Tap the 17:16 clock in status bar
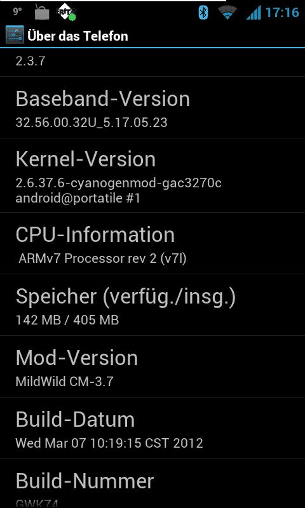Image resolution: width=305 pixels, height=508 pixels. click(282, 13)
